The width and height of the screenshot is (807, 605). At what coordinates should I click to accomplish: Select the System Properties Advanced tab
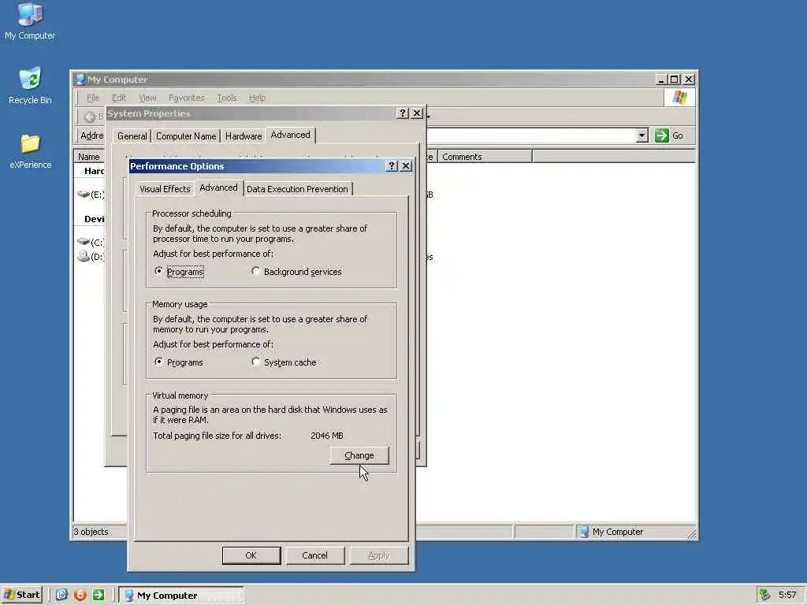pyautogui.click(x=290, y=135)
